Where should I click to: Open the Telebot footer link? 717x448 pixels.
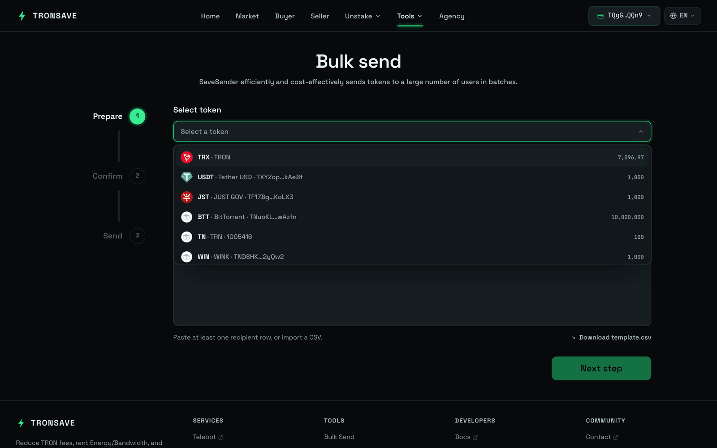[x=208, y=437]
